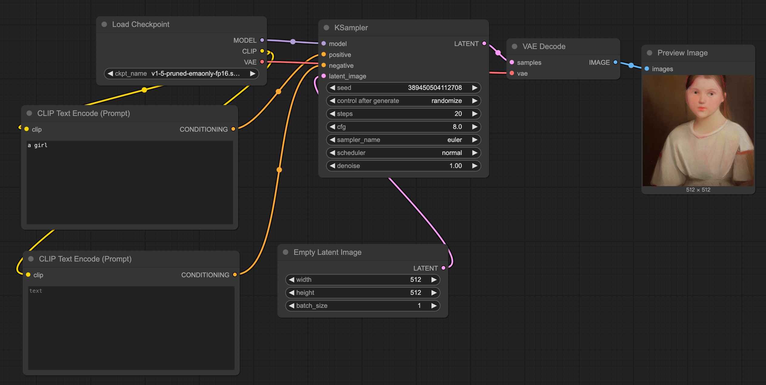This screenshot has height=385, width=766.
Task: Decrease steps with the left arrow
Action: click(332, 114)
